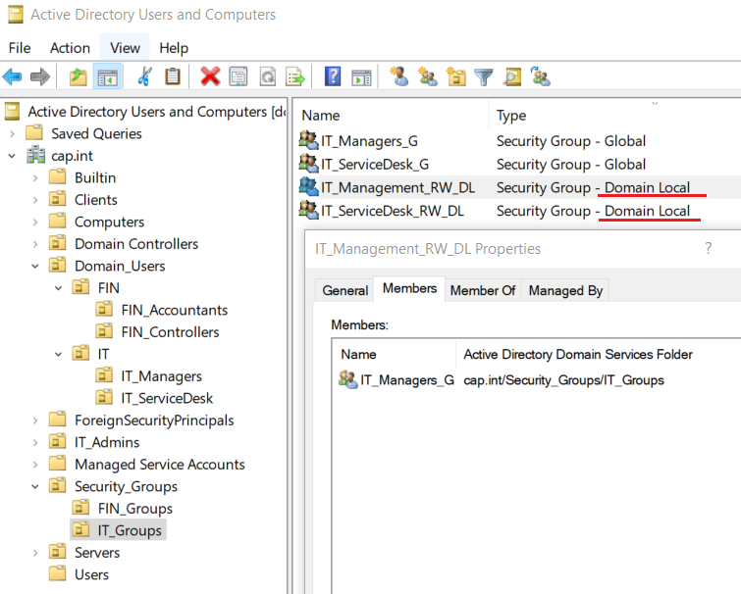Click IT_Managers_G member icon in Members list
The width and height of the screenshot is (741, 594).
(348, 379)
